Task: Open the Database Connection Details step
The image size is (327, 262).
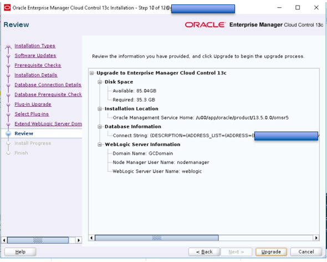Action: click(x=48, y=85)
